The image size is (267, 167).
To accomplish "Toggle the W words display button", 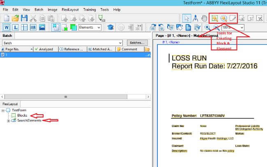I will click(x=7, y=27).
